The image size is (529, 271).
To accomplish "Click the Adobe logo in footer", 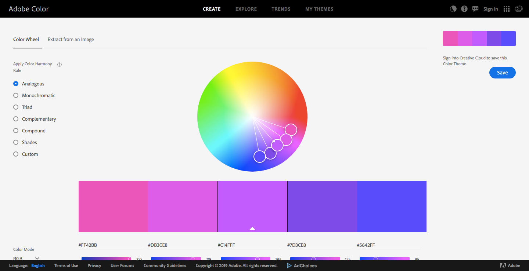I will point(510,265).
